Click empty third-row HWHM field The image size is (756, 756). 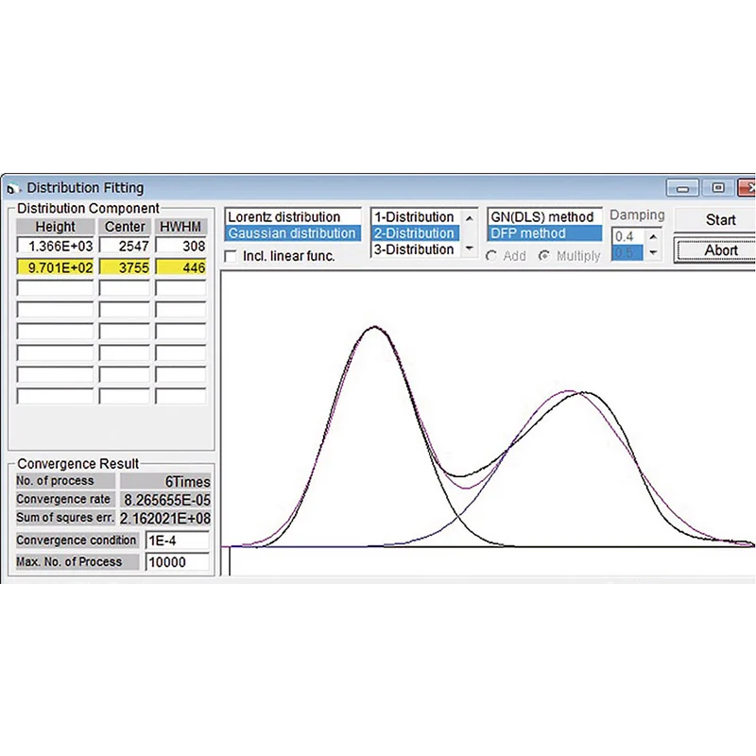[180, 288]
